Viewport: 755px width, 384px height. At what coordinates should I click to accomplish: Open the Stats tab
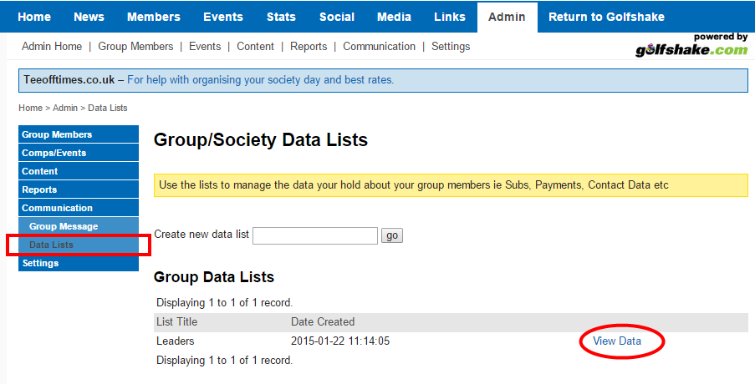[281, 17]
